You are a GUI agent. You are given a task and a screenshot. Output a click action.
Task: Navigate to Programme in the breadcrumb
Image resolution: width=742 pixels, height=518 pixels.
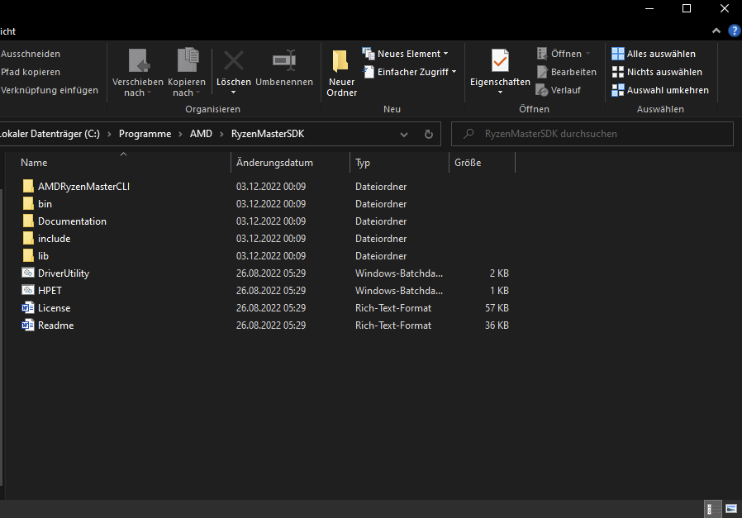145,134
